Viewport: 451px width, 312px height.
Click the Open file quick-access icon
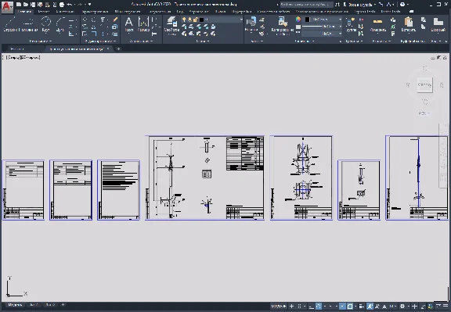click(26, 5)
